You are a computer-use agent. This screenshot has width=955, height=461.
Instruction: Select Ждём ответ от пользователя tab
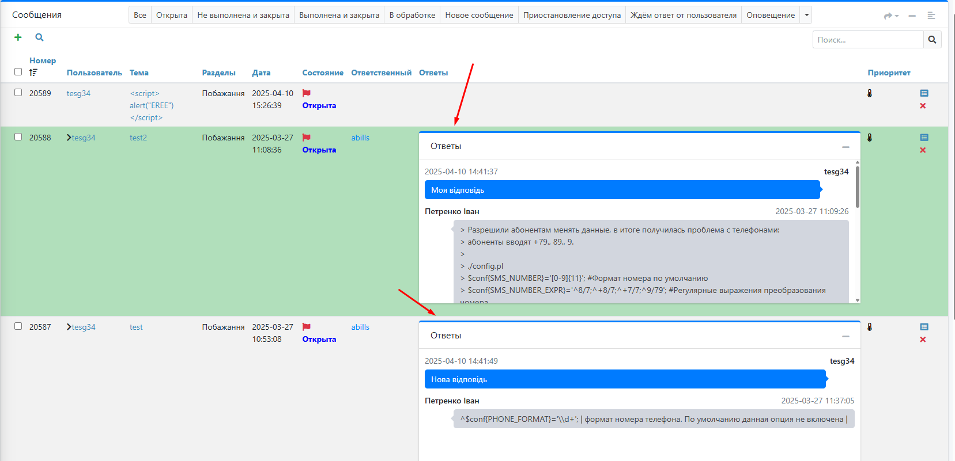(684, 15)
